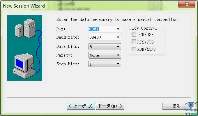Click the serial connection instruction text
Image resolution: width=198 pixels, height=116 pixels.
pos(116,19)
